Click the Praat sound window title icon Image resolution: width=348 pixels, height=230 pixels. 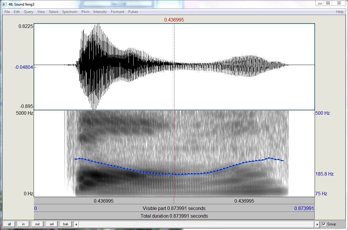pos(4,4)
